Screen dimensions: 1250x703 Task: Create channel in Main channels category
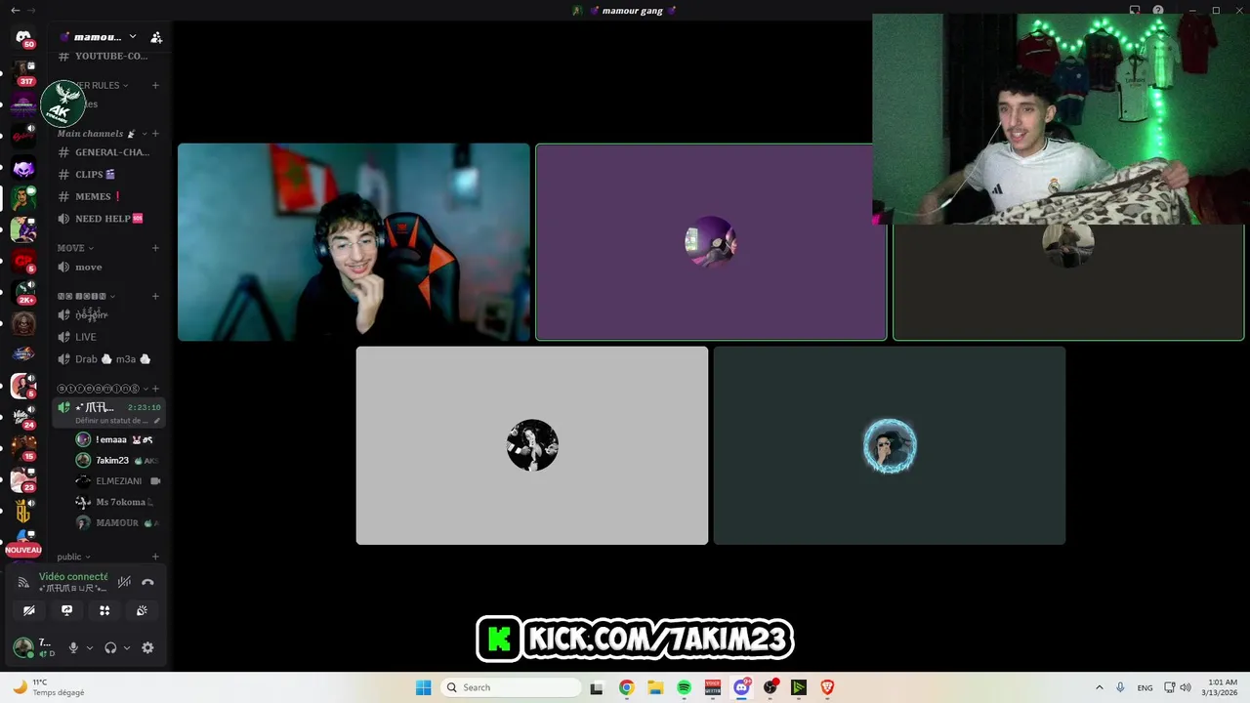[x=155, y=134]
